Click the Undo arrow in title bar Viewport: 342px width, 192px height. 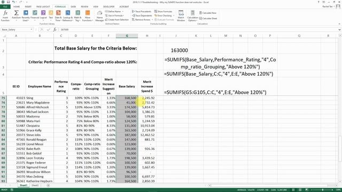pos(13,2)
